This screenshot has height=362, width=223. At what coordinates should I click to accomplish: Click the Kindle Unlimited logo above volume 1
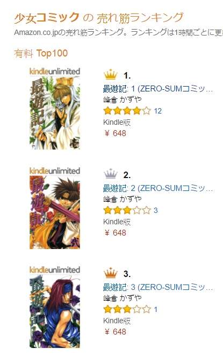[x=55, y=72]
